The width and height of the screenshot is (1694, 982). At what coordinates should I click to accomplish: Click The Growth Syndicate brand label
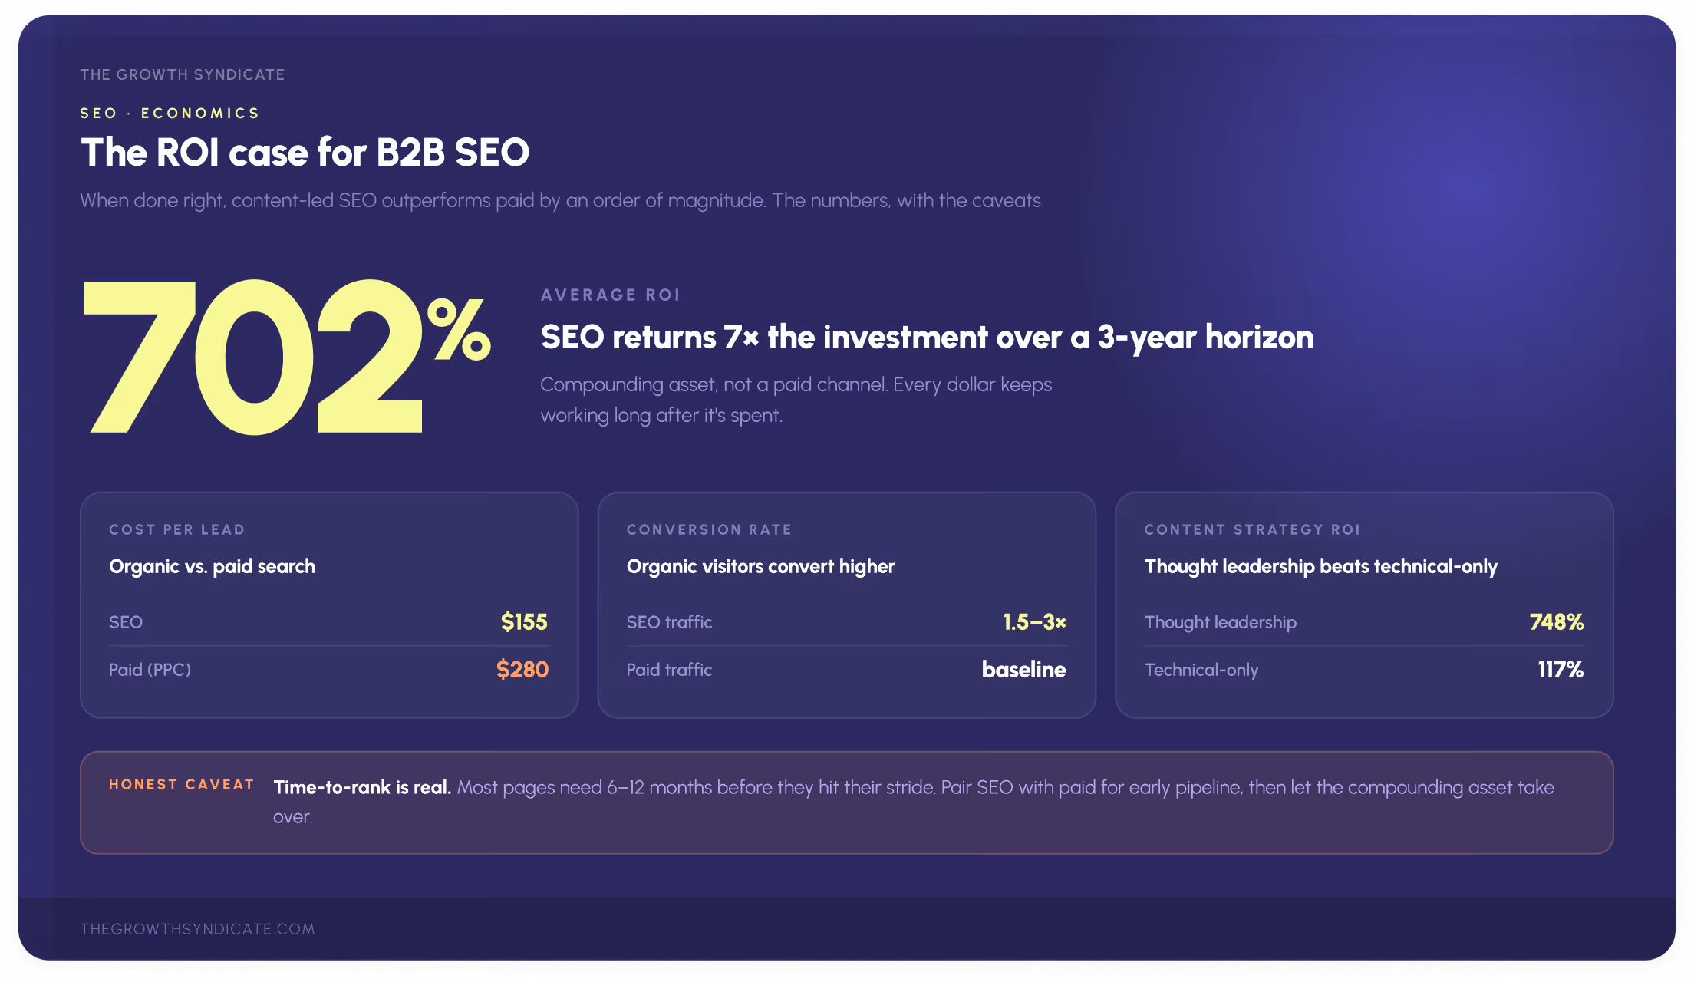[x=183, y=74]
